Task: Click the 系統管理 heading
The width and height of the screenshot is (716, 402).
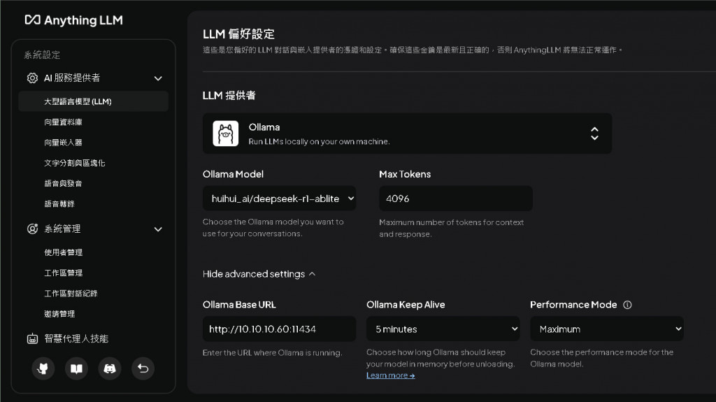Action: tap(62, 229)
